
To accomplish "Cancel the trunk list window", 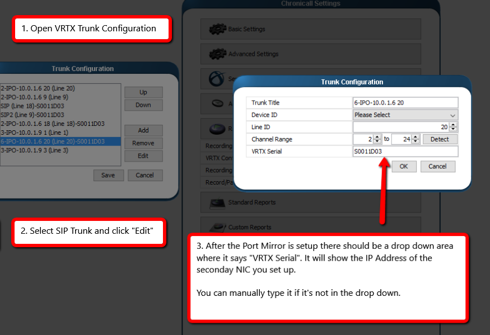I will tap(144, 175).
